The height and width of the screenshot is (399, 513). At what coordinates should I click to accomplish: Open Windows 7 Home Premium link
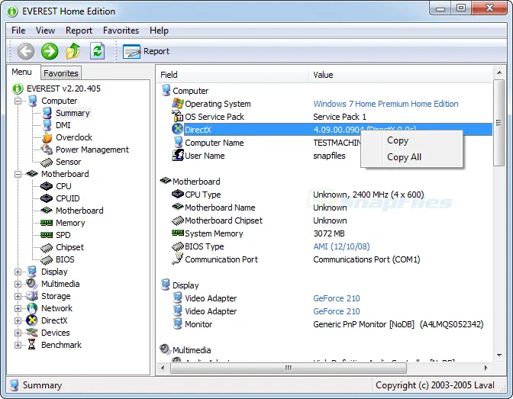[386, 104]
